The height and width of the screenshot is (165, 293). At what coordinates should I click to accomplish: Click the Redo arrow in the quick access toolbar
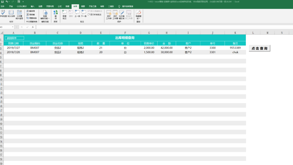click(x=13, y=2)
